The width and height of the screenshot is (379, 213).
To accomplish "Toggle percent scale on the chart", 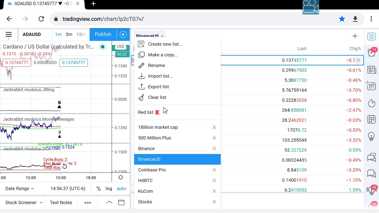I will [x=99, y=188].
